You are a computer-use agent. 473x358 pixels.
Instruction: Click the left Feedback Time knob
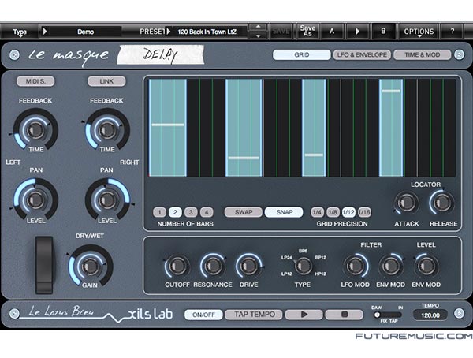click(x=35, y=130)
